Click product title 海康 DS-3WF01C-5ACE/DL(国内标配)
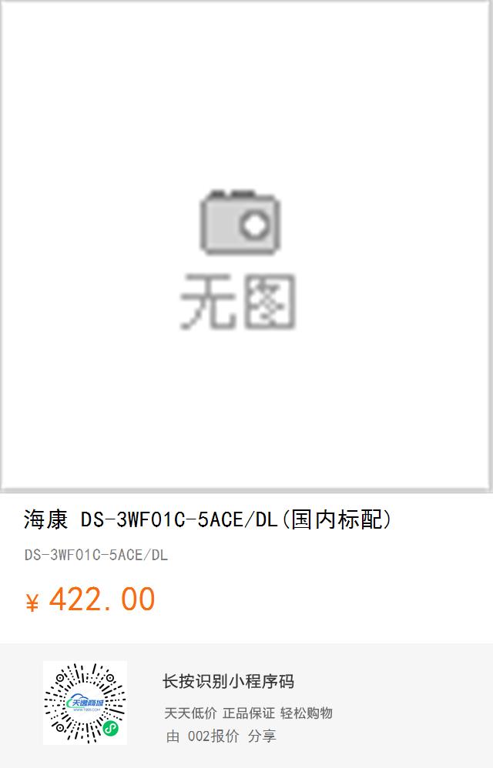Image resolution: width=493 pixels, height=768 pixels. click(x=207, y=519)
